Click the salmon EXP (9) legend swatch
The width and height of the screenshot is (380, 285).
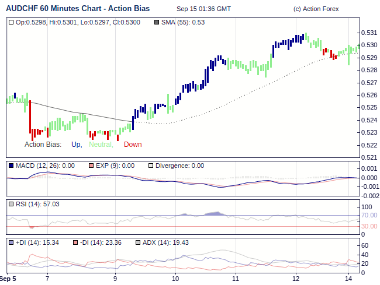pyautogui.click(x=91, y=166)
